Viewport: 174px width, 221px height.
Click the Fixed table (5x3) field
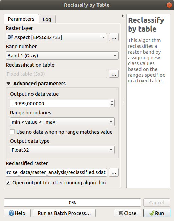(x=56, y=74)
